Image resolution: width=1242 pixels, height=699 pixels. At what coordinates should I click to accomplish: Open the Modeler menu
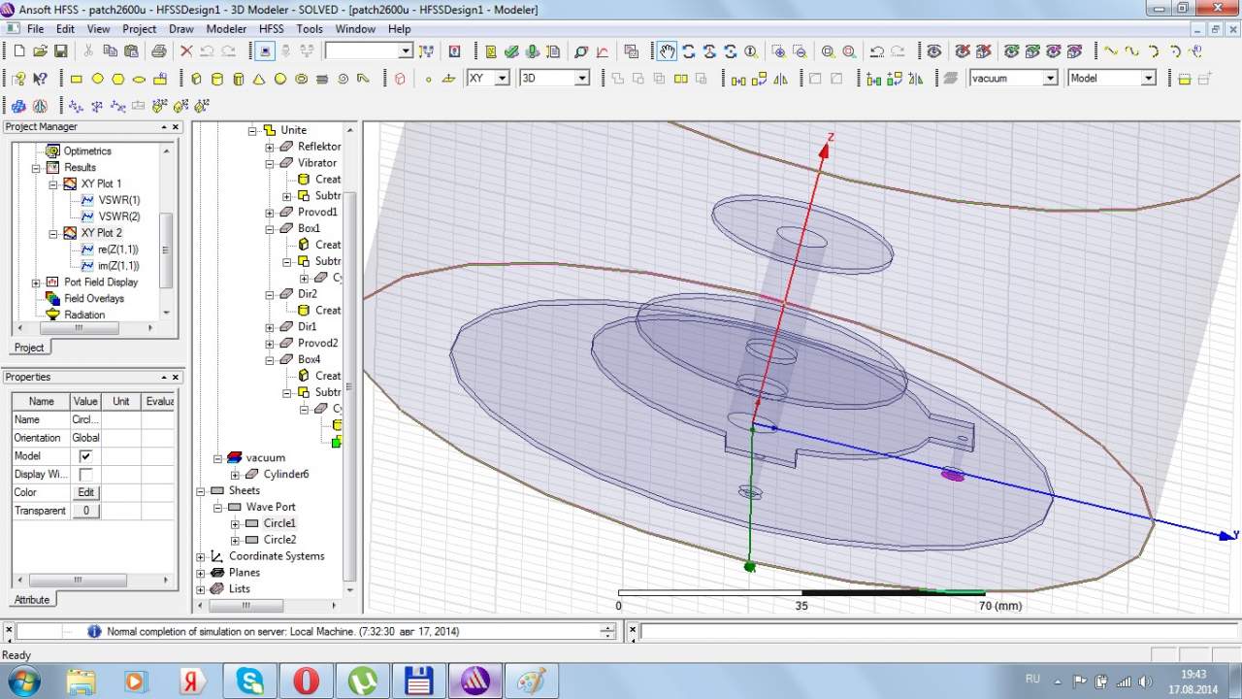click(226, 29)
